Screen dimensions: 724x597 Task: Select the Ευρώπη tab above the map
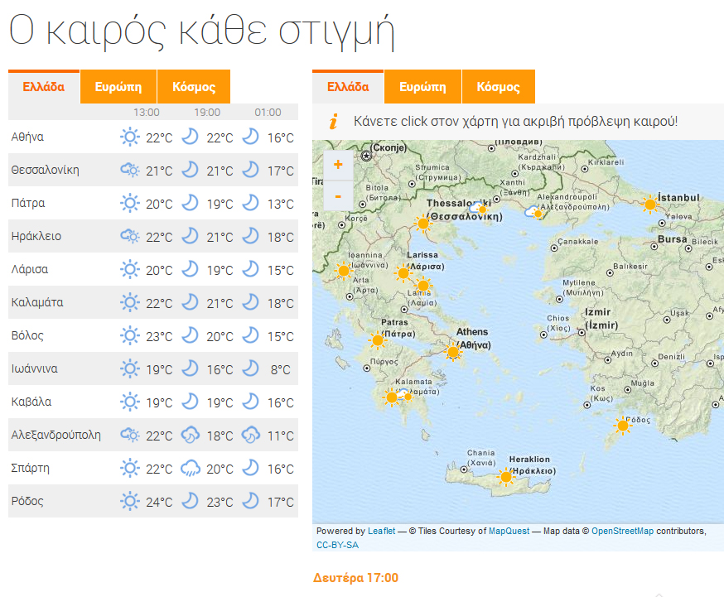pyautogui.click(x=422, y=87)
